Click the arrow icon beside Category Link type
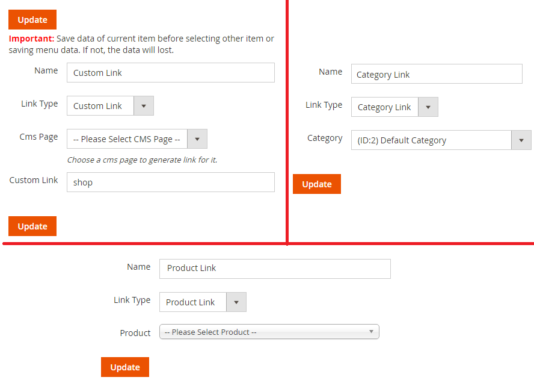534x380 pixels. pos(428,107)
